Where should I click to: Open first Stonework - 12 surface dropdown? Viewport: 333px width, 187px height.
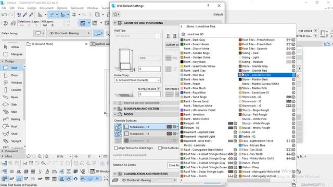click(150, 127)
